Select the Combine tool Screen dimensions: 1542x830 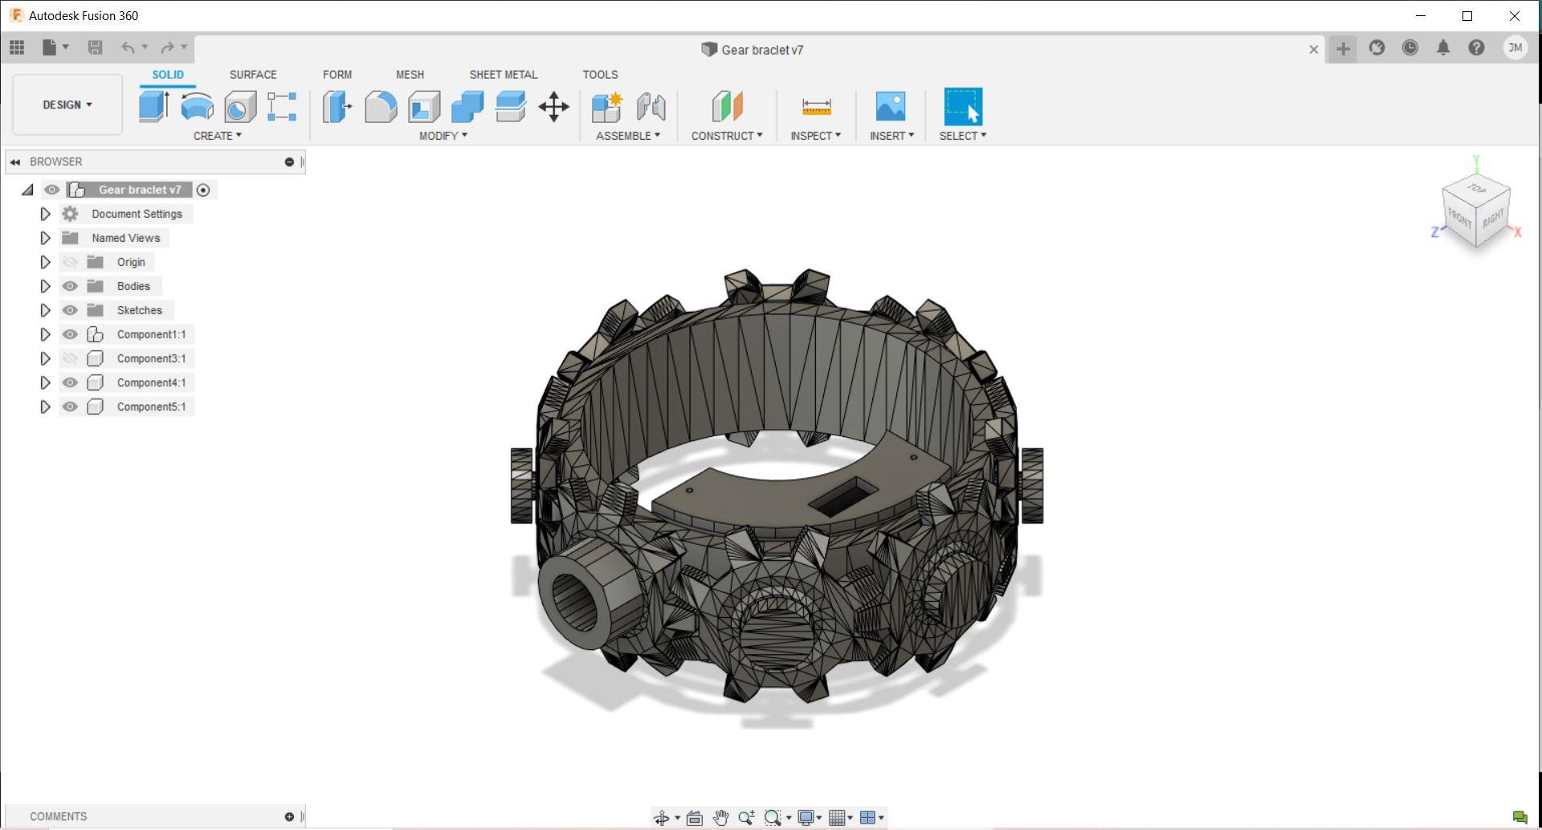point(467,106)
